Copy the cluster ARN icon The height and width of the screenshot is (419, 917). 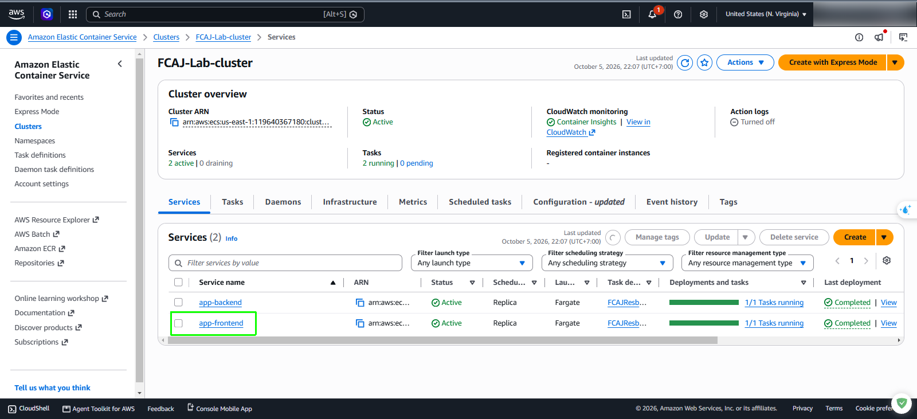pyautogui.click(x=174, y=122)
